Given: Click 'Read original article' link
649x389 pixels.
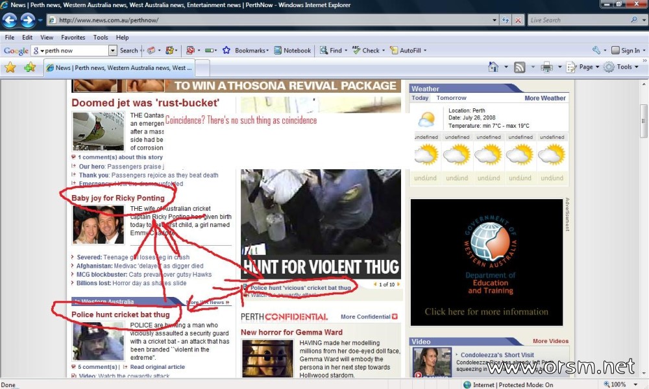Looking at the screenshot, I should click(x=157, y=367).
